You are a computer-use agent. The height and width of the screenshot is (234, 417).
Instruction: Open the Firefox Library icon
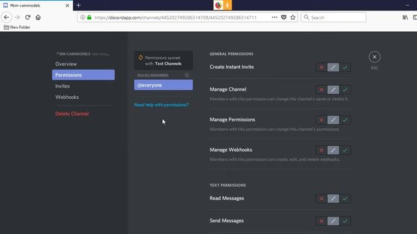405,18
